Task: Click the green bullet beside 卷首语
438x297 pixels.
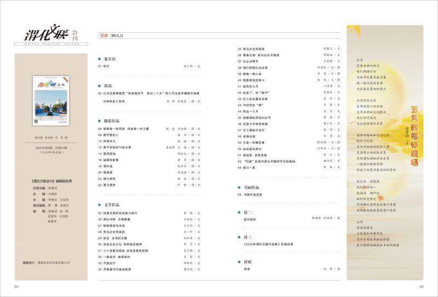Action: [x=99, y=58]
